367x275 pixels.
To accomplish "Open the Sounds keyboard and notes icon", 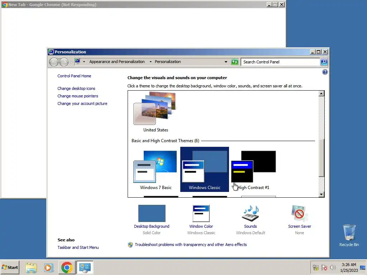I will tap(251, 213).
